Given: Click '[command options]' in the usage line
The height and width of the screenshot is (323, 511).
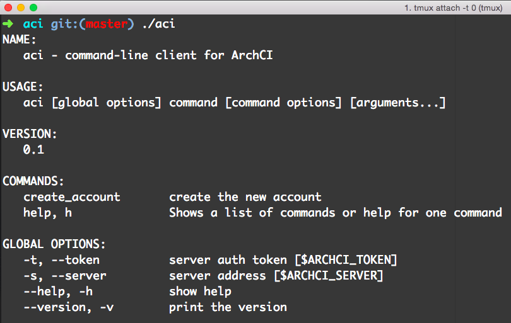Looking at the screenshot, I should (x=283, y=103).
